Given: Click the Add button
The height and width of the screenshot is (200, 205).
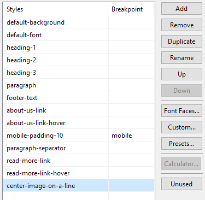Looking at the screenshot, I should [x=181, y=9].
